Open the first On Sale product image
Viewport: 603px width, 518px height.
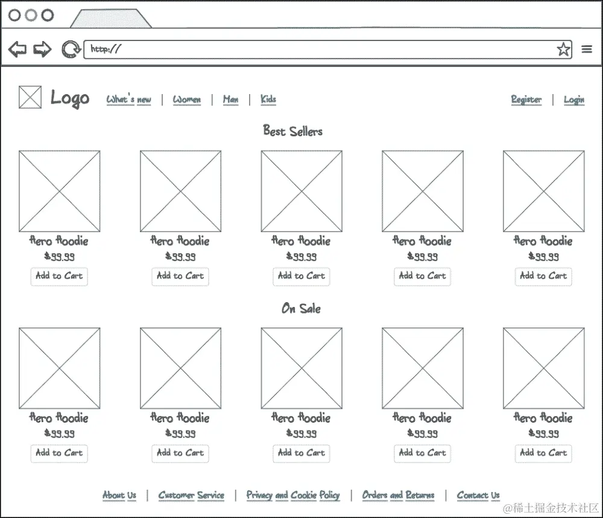[x=60, y=368]
